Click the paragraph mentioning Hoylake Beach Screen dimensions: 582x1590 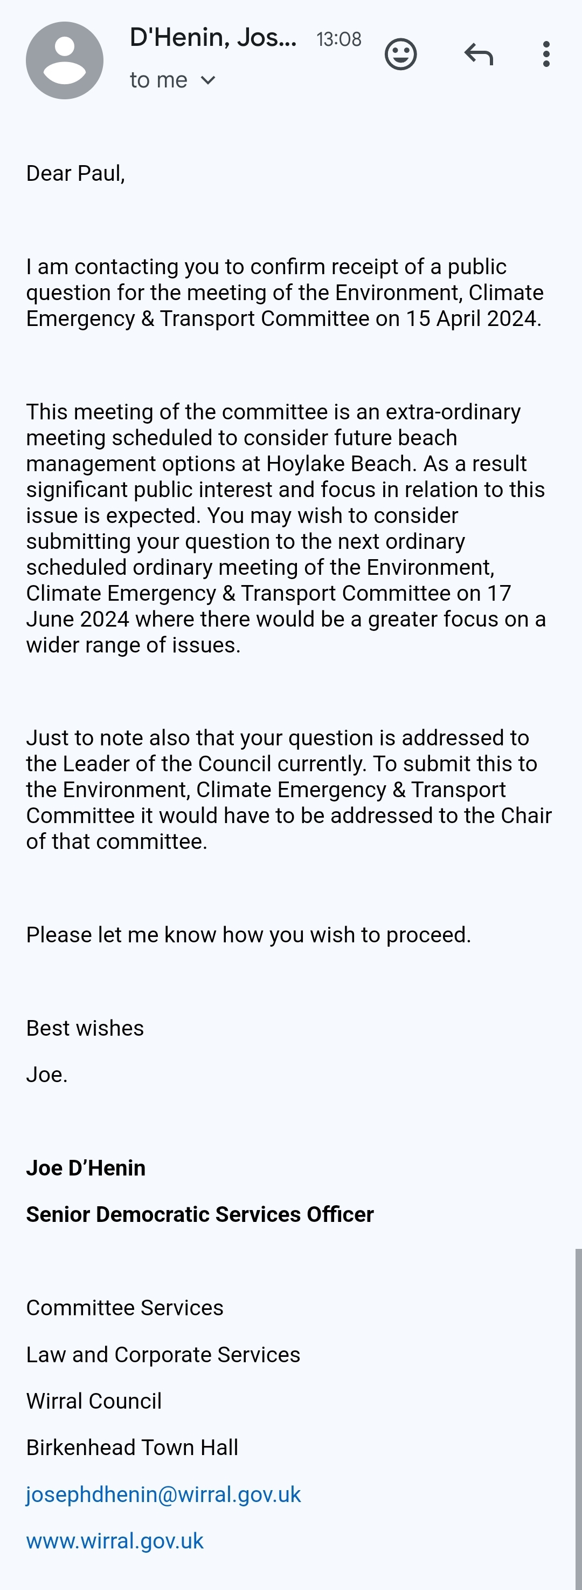point(283,528)
